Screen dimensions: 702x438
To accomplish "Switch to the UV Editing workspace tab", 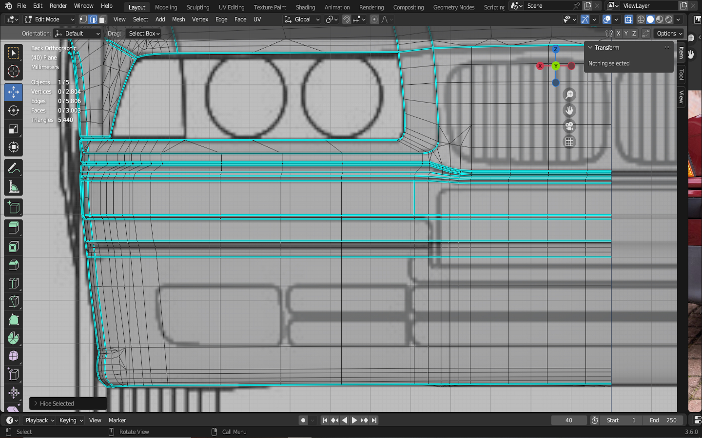I will (x=232, y=7).
